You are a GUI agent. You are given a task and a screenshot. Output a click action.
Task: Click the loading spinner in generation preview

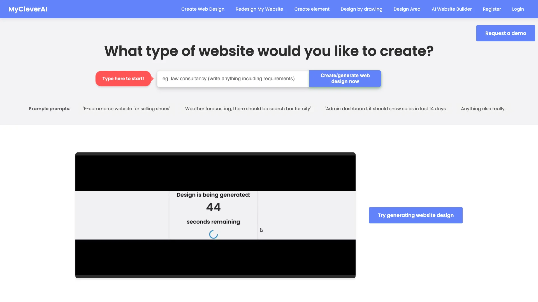click(213, 235)
